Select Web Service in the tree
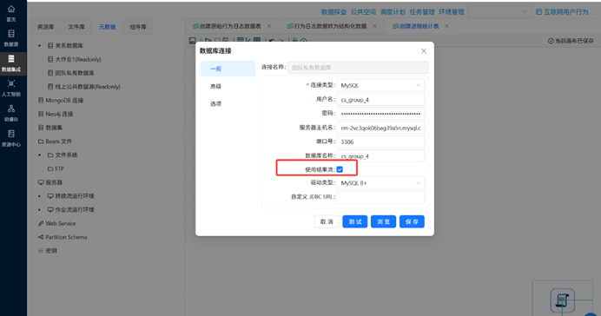This screenshot has height=316, width=601. 61,223
